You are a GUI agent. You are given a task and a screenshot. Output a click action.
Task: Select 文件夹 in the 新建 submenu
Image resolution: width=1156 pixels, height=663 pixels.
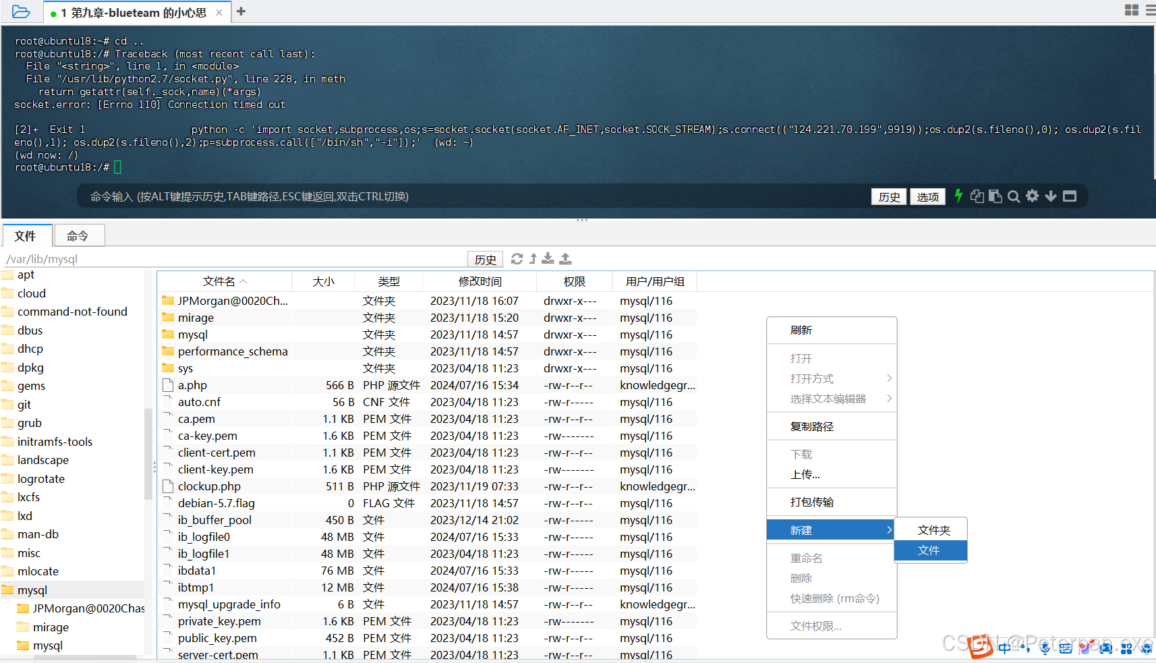pos(931,531)
